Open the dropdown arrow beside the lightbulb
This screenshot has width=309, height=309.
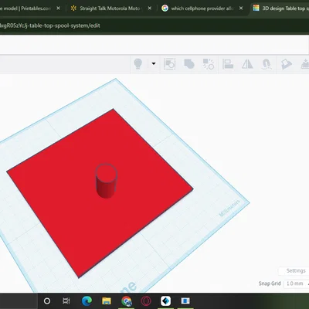click(154, 63)
